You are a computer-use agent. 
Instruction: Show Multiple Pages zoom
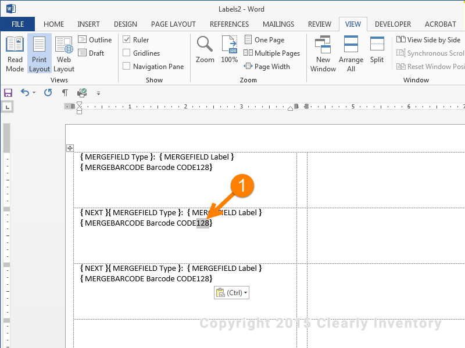[x=271, y=53]
